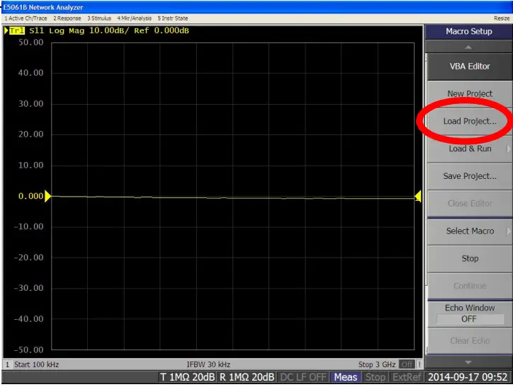Click the Meas status indicator
Image resolution: width=513 pixels, height=387 pixels.
click(346, 377)
